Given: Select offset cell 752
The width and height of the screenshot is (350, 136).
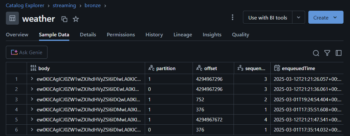Looking at the screenshot, I should [213, 99].
